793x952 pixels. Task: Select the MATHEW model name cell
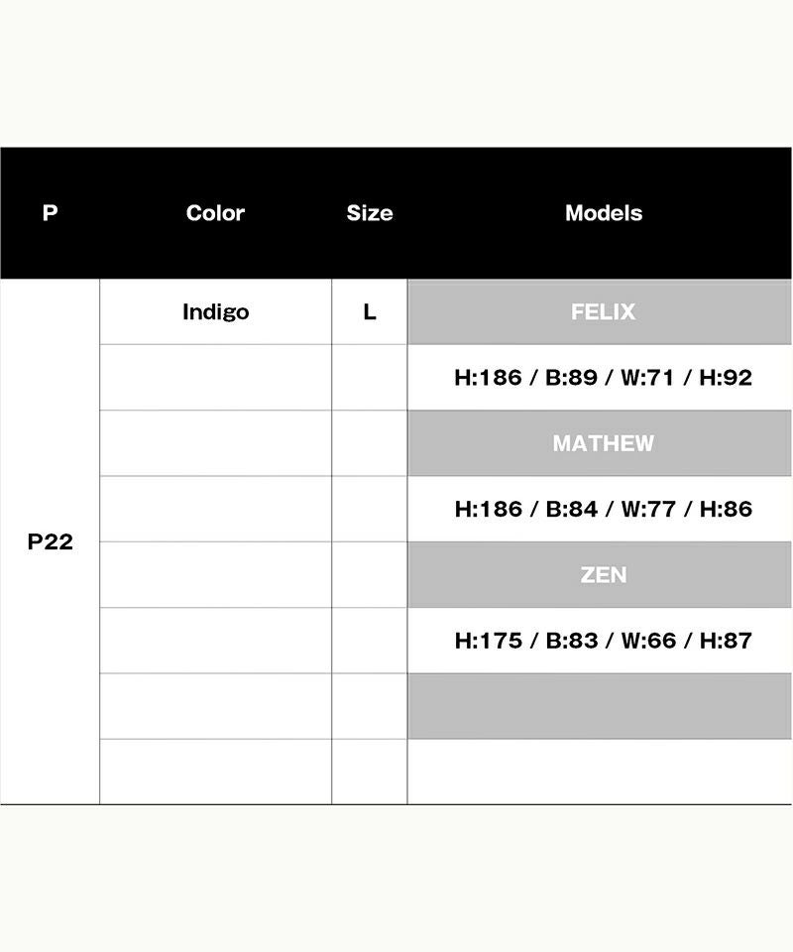point(603,443)
